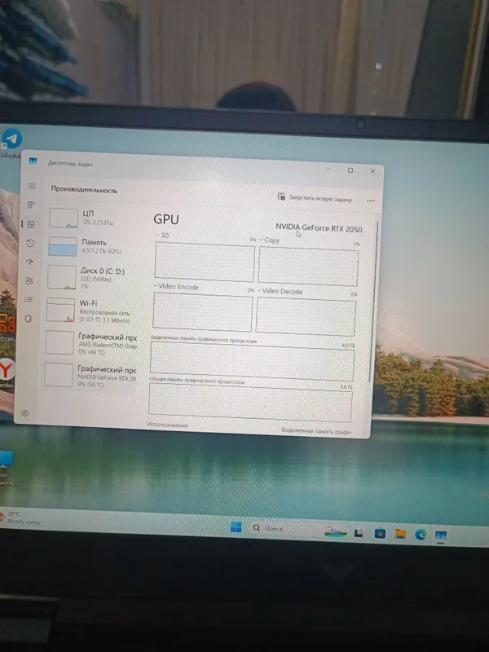This screenshot has width=489, height=652.
Task: Click the 'Использование' label below graphs
Action: coord(167,425)
